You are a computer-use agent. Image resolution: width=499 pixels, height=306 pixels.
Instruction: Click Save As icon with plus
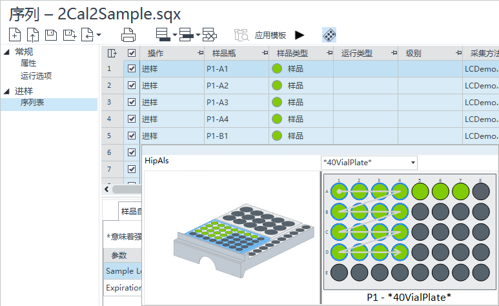tap(70, 35)
